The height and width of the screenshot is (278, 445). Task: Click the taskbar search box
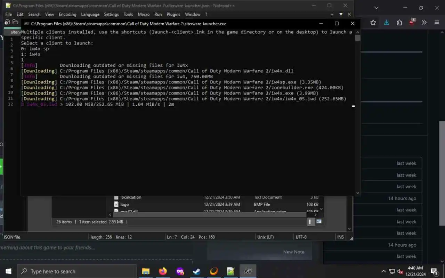coord(76,271)
